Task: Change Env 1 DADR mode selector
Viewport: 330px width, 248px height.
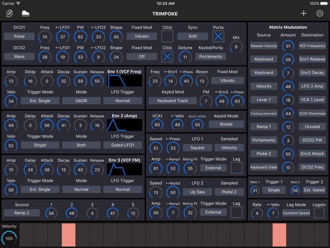Action: point(81,101)
